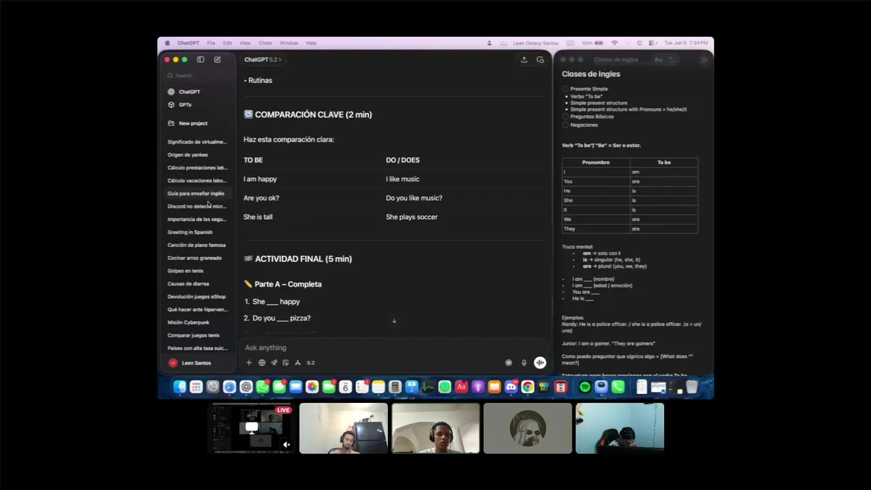Open GPTs in sidebar
The width and height of the screenshot is (871, 490).
tap(185, 105)
